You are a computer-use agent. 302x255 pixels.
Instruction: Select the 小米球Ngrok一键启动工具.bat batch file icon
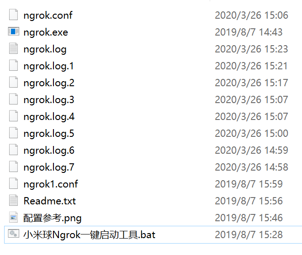[x=14, y=234]
